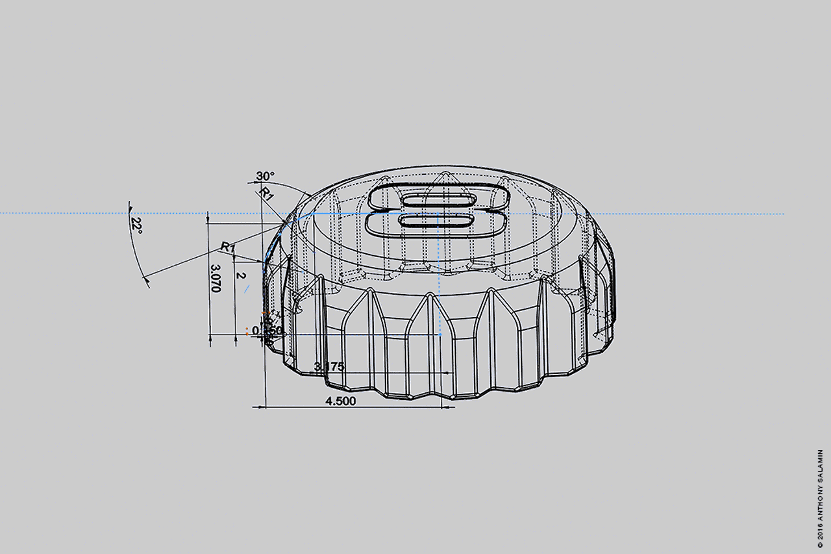Select the small blue line segment beside dimension 2
This screenshot has width=831, height=554.
pos(246,290)
